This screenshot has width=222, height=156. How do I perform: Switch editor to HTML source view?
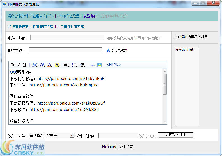pos(114,65)
